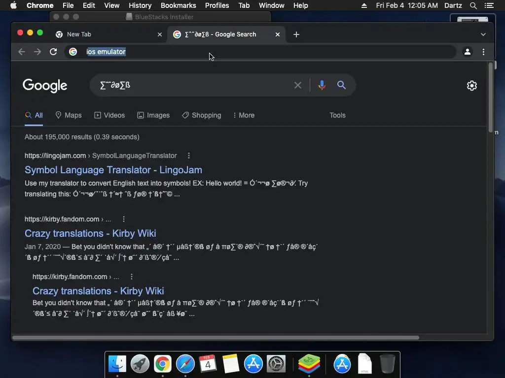Image resolution: width=505 pixels, height=378 pixels.
Task: Open Chrome from the Dock
Action: tap(163, 364)
